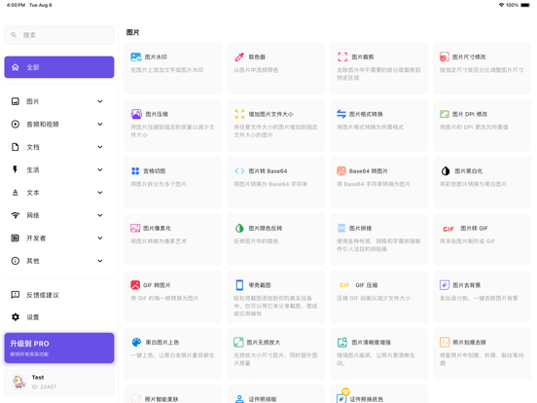Expand the 开发者 category chevron

tap(100, 238)
